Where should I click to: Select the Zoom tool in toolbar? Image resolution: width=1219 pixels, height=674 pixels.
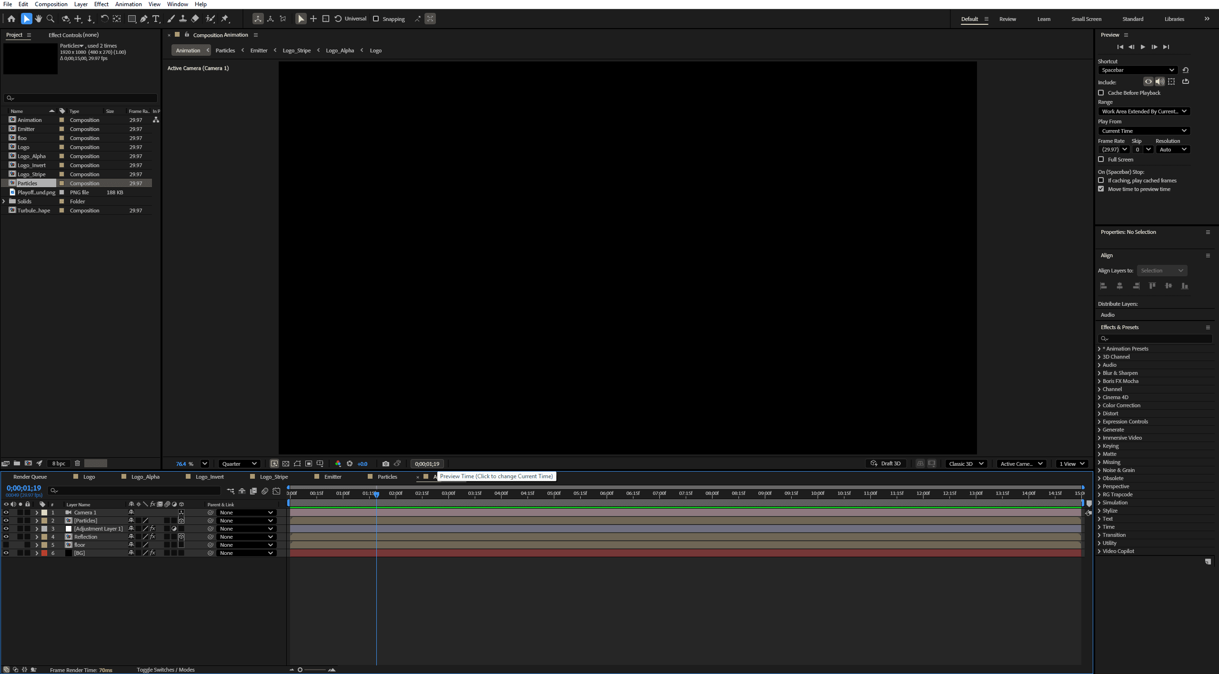(50, 19)
